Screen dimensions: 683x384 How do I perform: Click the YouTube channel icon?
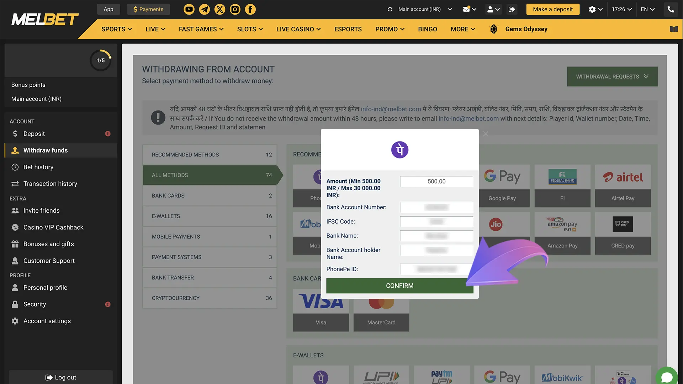pos(189,9)
